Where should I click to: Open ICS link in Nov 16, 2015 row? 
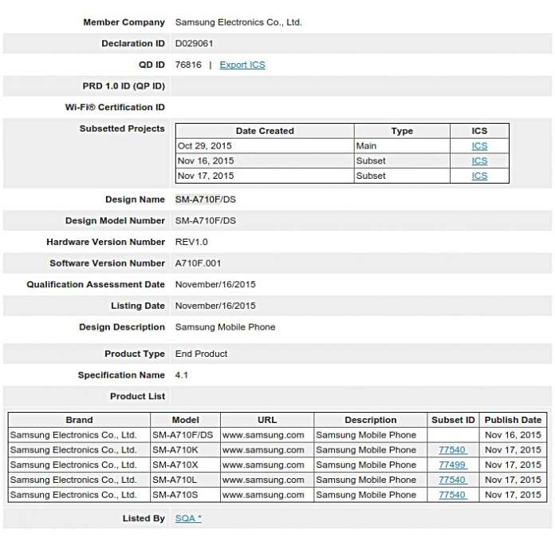pyautogui.click(x=479, y=161)
